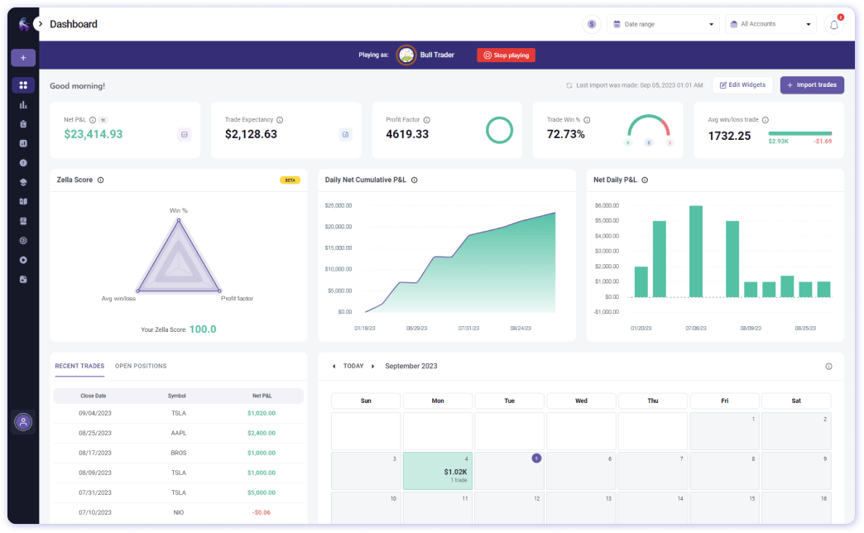Click the Zella Score info icon
The width and height of the screenshot is (864, 533).
point(101,180)
